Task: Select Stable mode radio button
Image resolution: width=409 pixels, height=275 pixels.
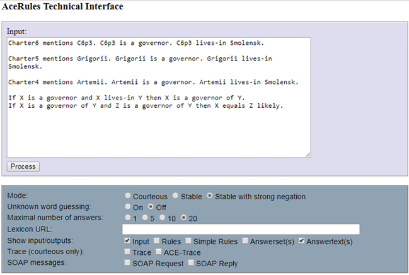Action: point(176,196)
